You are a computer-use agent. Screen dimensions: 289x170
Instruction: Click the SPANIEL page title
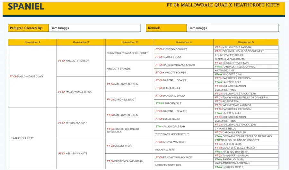click(x=26, y=6)
